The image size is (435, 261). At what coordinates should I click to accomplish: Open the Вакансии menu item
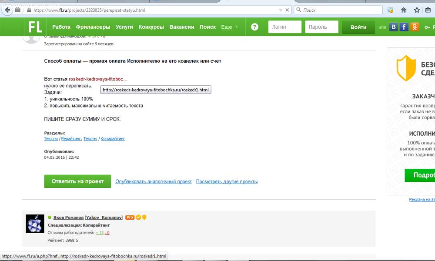[x=182, y=27]
